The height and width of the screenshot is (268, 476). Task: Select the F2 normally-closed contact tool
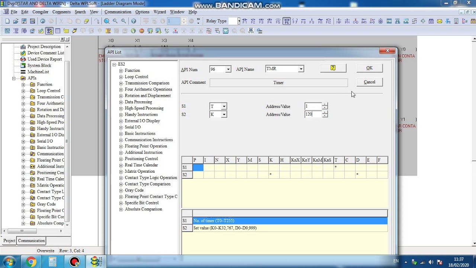click(253, 21)
